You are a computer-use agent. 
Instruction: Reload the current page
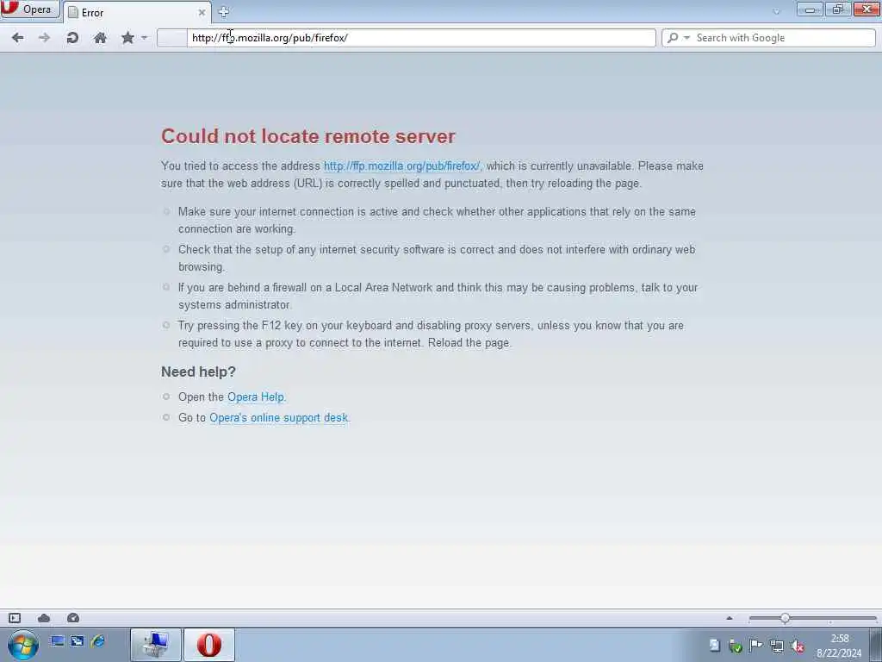(x=72, y=38)
